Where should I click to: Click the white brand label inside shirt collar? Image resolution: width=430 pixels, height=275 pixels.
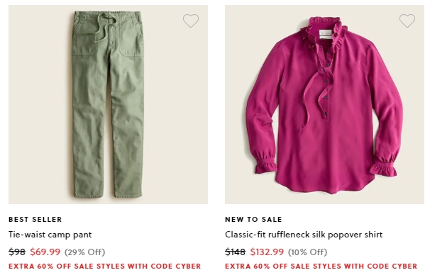326,33
